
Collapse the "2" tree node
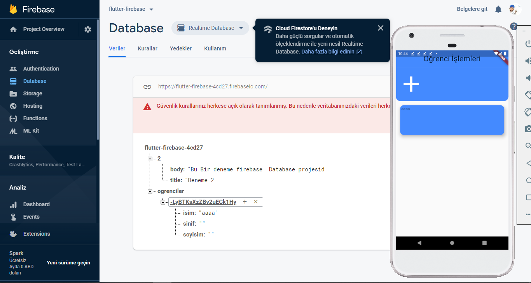click(150, 159)
